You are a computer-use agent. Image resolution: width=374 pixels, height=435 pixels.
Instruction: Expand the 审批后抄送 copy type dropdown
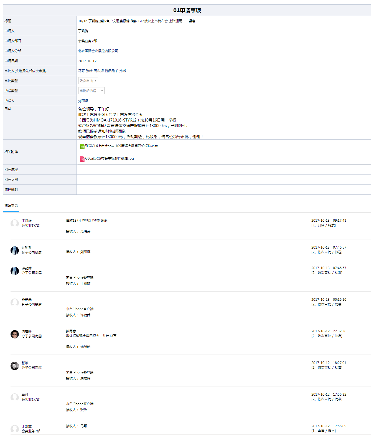[x=91, y=91]
